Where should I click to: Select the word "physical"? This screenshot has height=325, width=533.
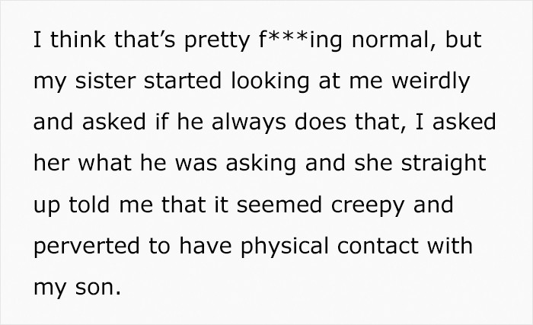click(285, 247)
